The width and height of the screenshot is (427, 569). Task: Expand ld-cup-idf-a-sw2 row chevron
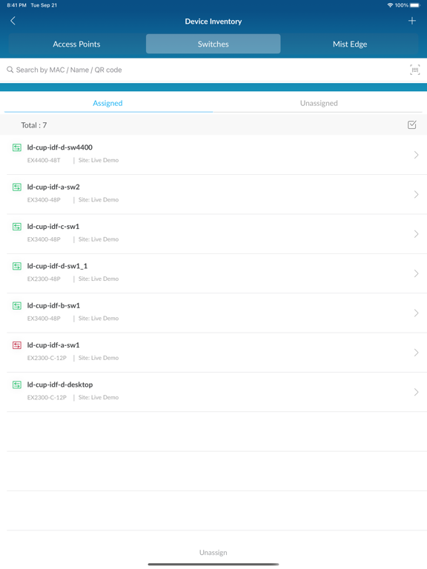pos(416,195)
